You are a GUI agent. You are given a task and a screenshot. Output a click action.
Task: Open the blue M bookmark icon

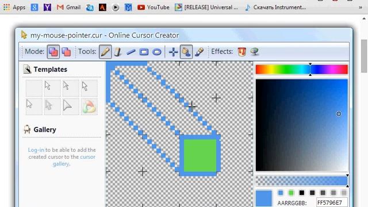tap(128, 7)
